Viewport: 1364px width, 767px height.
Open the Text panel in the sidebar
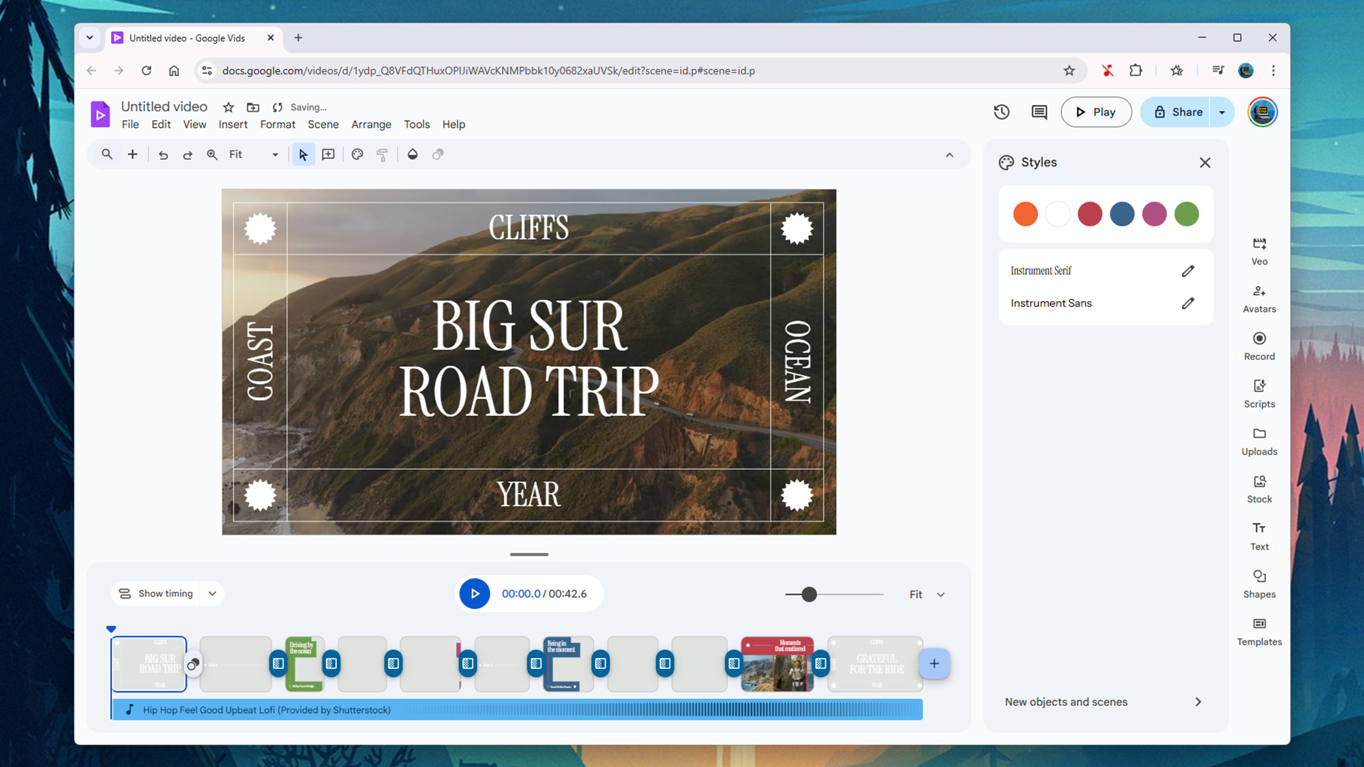[x=1259, y=536]
